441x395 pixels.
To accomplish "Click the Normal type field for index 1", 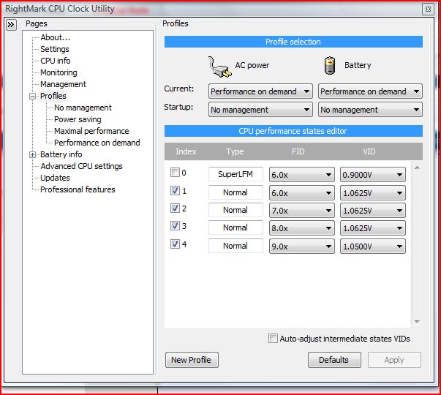I will [x=235, y=192].
